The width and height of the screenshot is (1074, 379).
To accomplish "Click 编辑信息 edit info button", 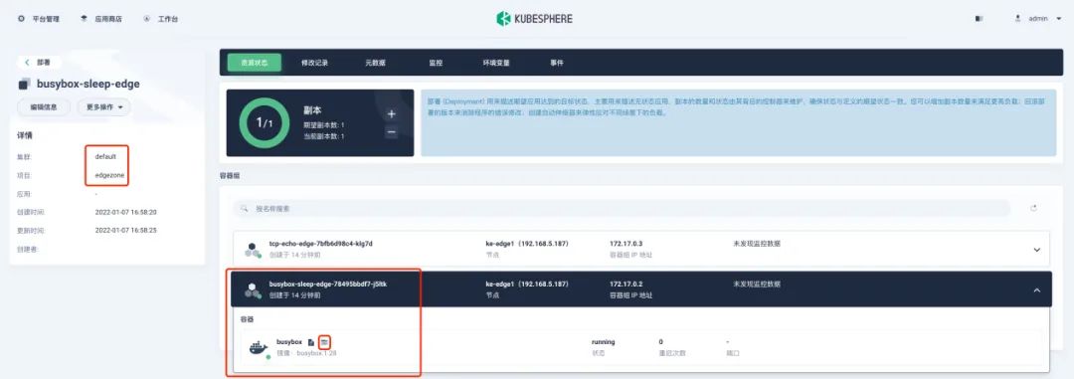I will pyautogui.click(x=44, y=106).
